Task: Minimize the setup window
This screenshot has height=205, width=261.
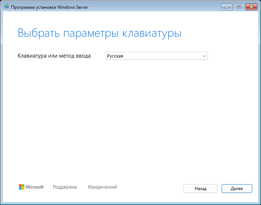Action: coord(226,7)
